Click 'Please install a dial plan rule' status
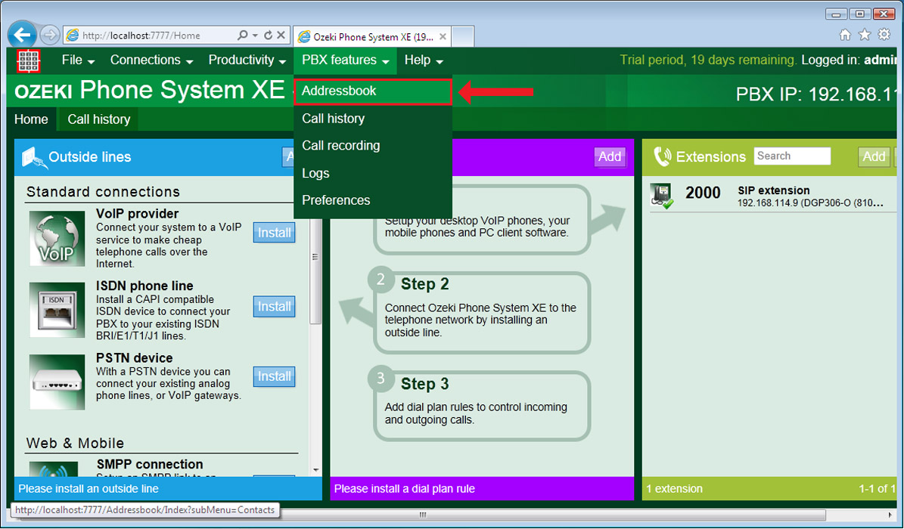Viewport: 904px width, 529px height. [404, 489]
